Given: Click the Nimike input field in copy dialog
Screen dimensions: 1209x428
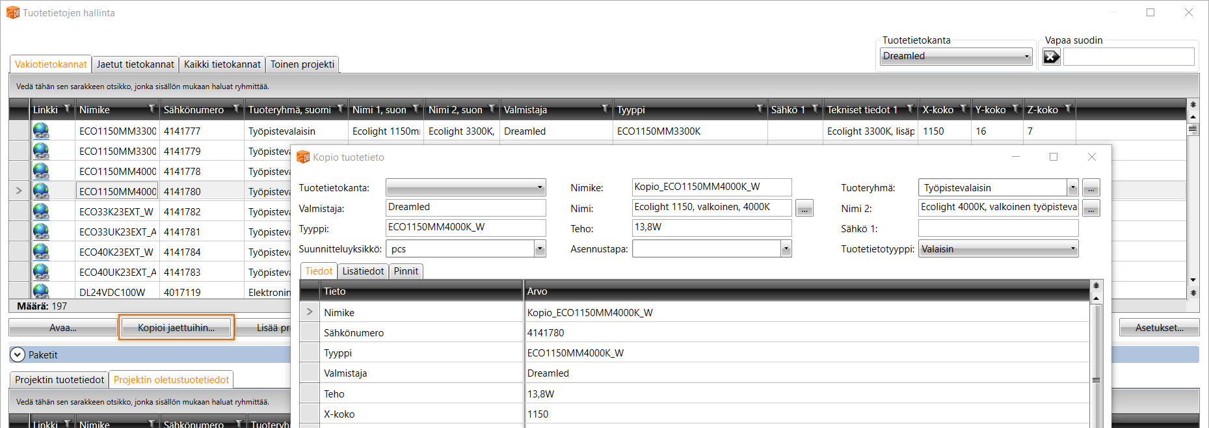Looking at the screenshot, I should [x=711, y=187].
